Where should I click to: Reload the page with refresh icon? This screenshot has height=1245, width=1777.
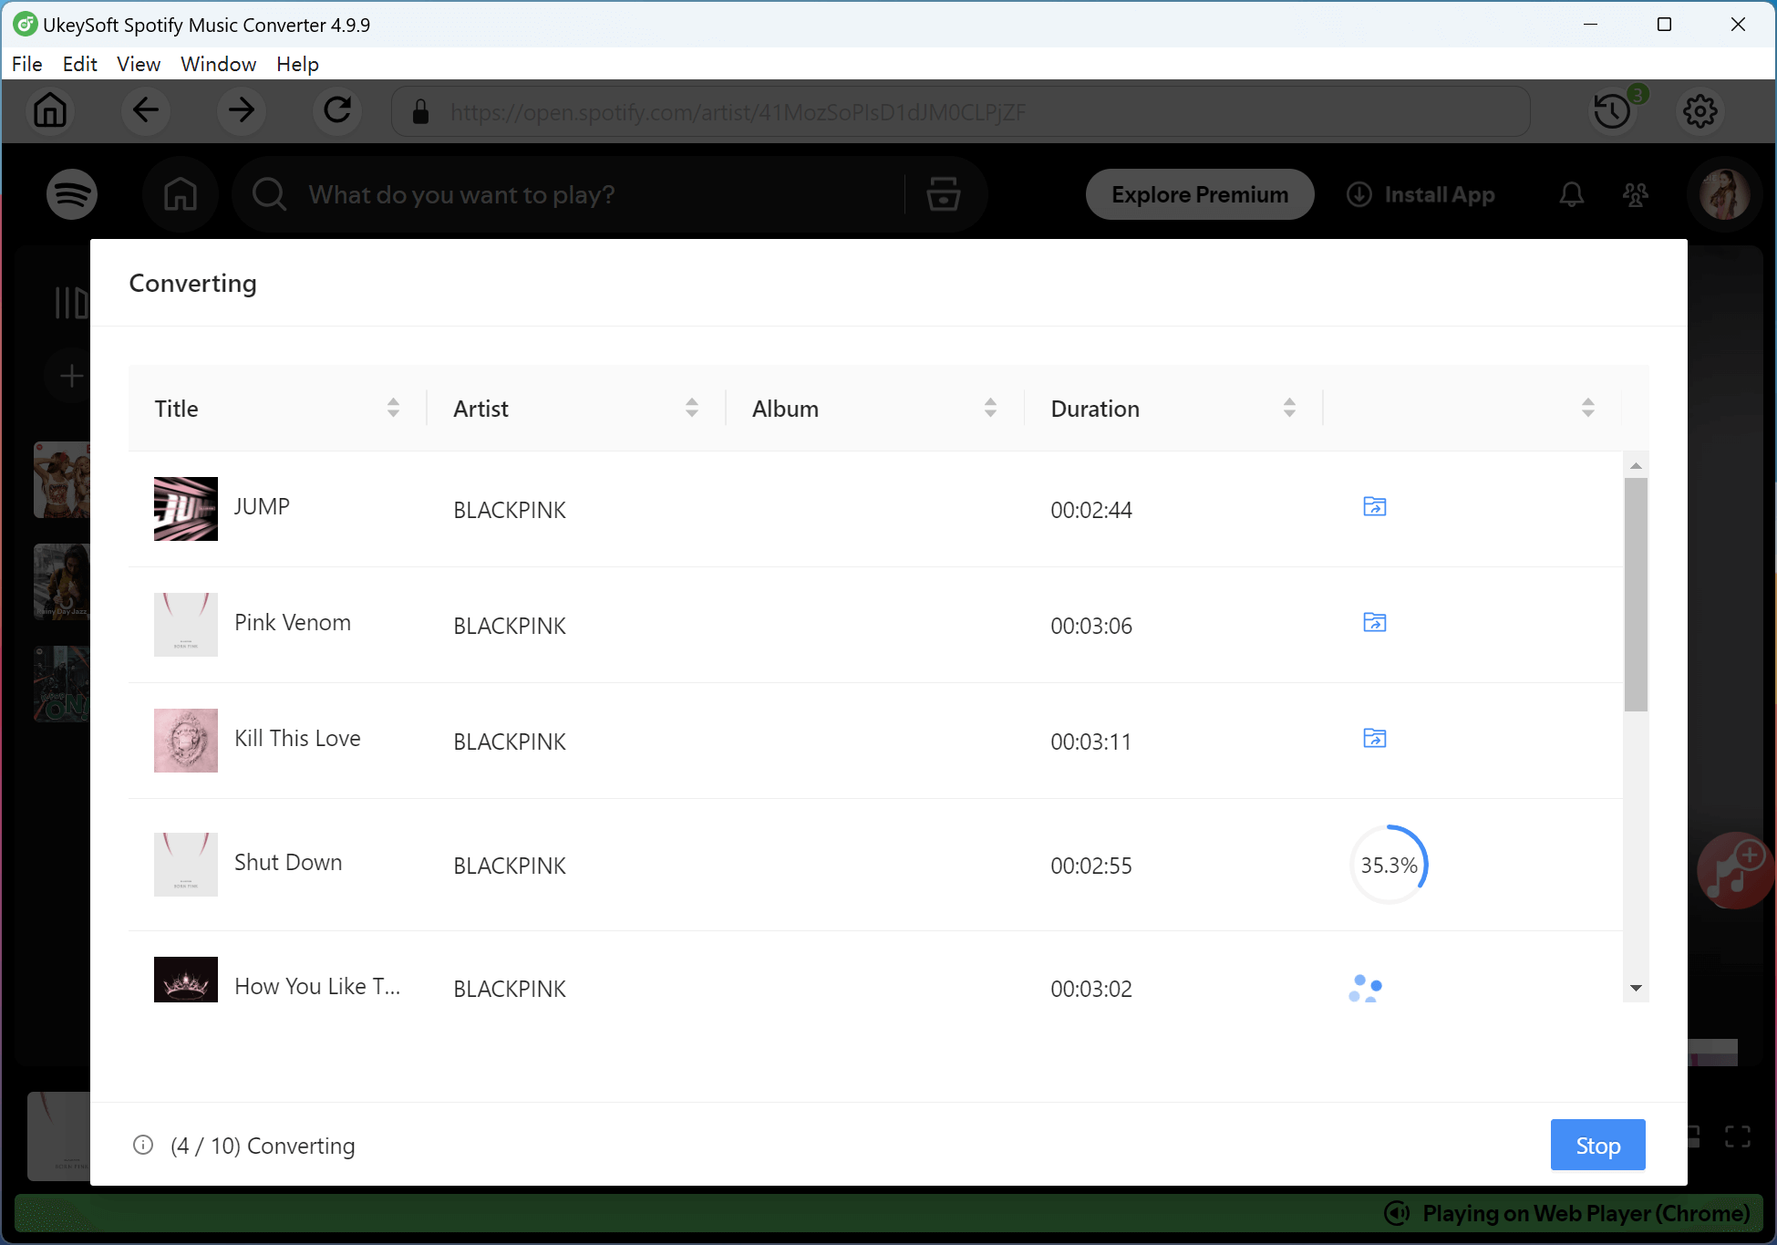click(x=336, y=110)
